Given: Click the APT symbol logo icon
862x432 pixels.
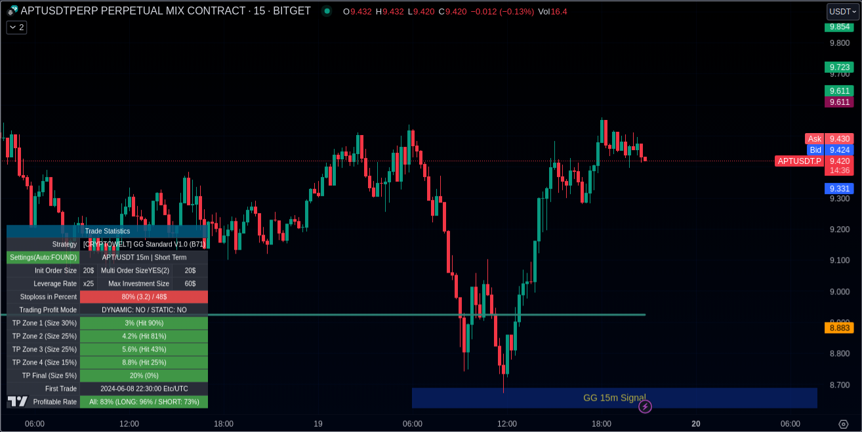Looking at the screenshot, I should pyautogui.click(x=12, y=11).
